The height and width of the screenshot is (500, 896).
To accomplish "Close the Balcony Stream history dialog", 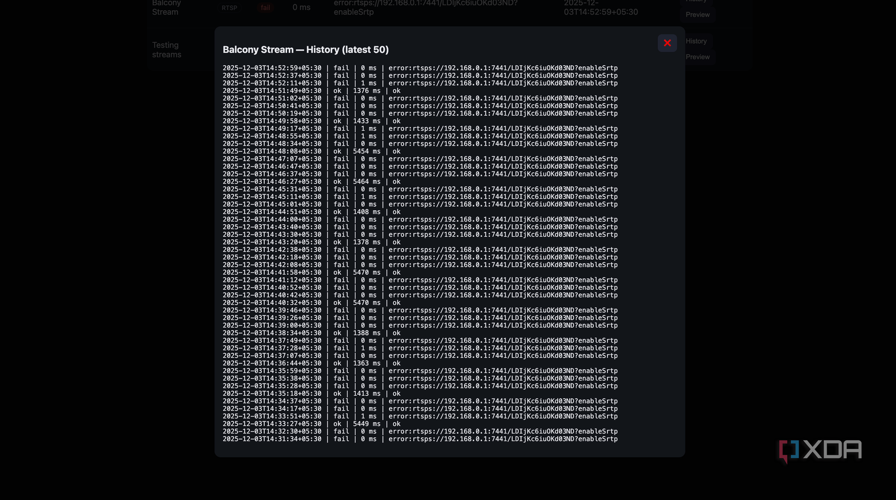I will click(667, 43).
